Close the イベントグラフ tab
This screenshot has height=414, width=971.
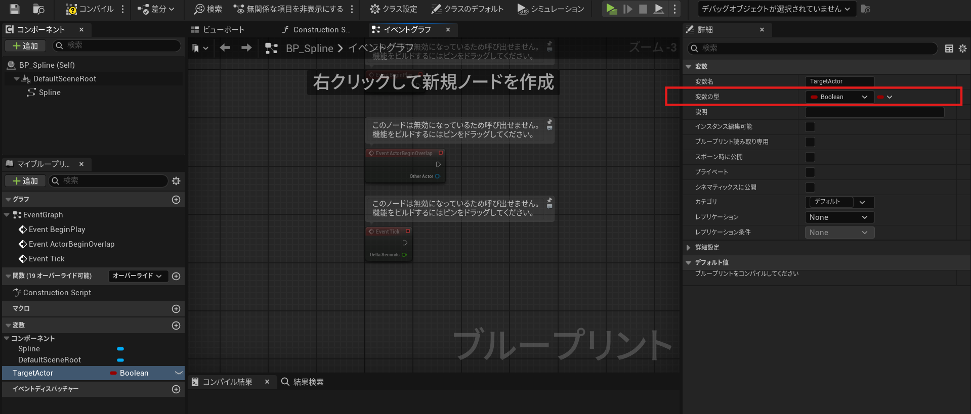(x=448, y=29)
